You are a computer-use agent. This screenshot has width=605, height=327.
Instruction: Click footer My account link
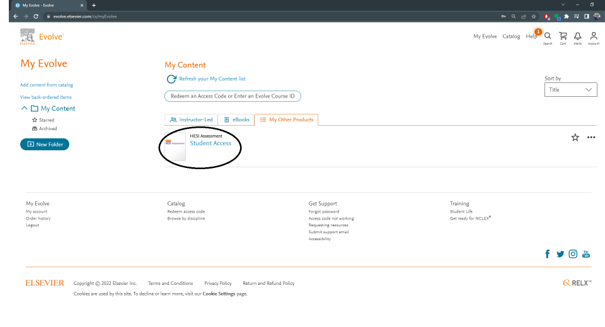[x=37, y=211]
